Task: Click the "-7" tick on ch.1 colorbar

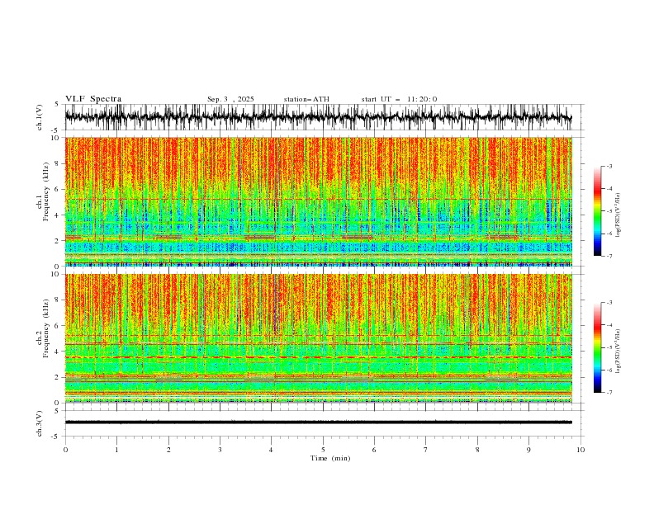Action: (609, 256)
